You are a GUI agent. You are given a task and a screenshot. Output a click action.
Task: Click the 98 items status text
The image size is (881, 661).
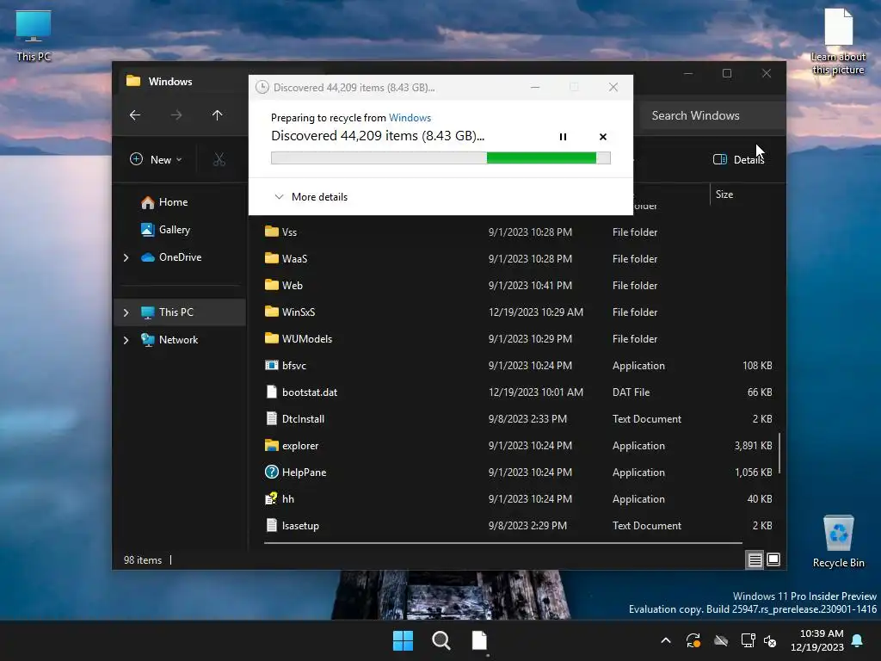click(x=143, y=560)
